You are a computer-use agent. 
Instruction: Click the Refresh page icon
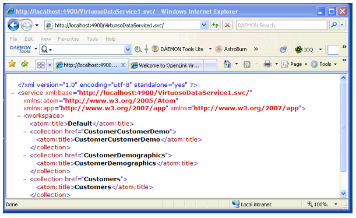click(215, 25)
